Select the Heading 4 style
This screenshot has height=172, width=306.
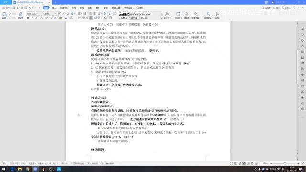pos(124,16)
